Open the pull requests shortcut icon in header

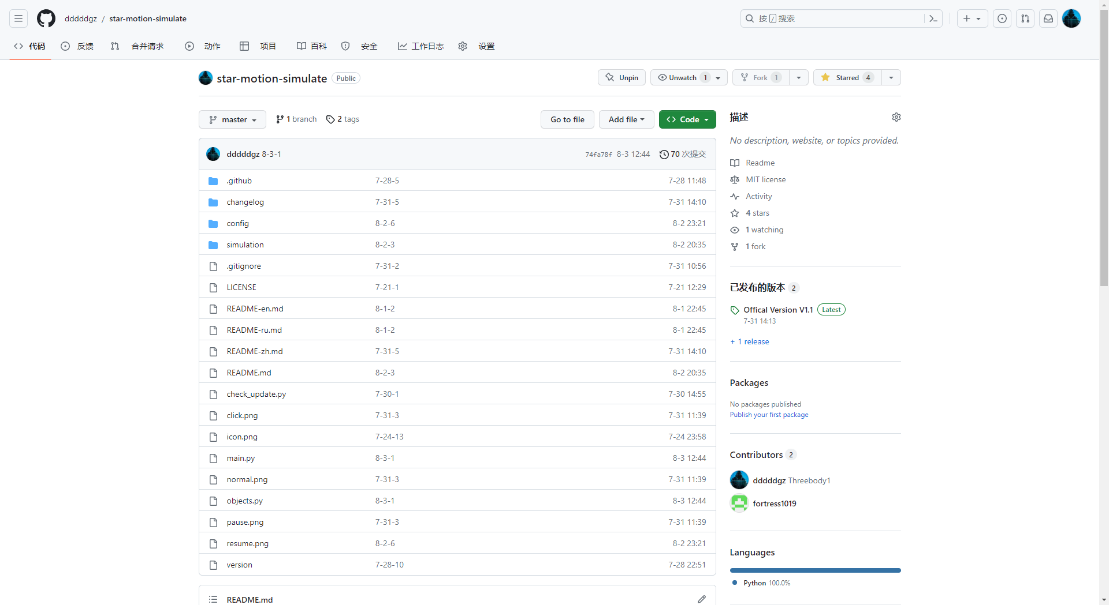(x=1025, y=18)
